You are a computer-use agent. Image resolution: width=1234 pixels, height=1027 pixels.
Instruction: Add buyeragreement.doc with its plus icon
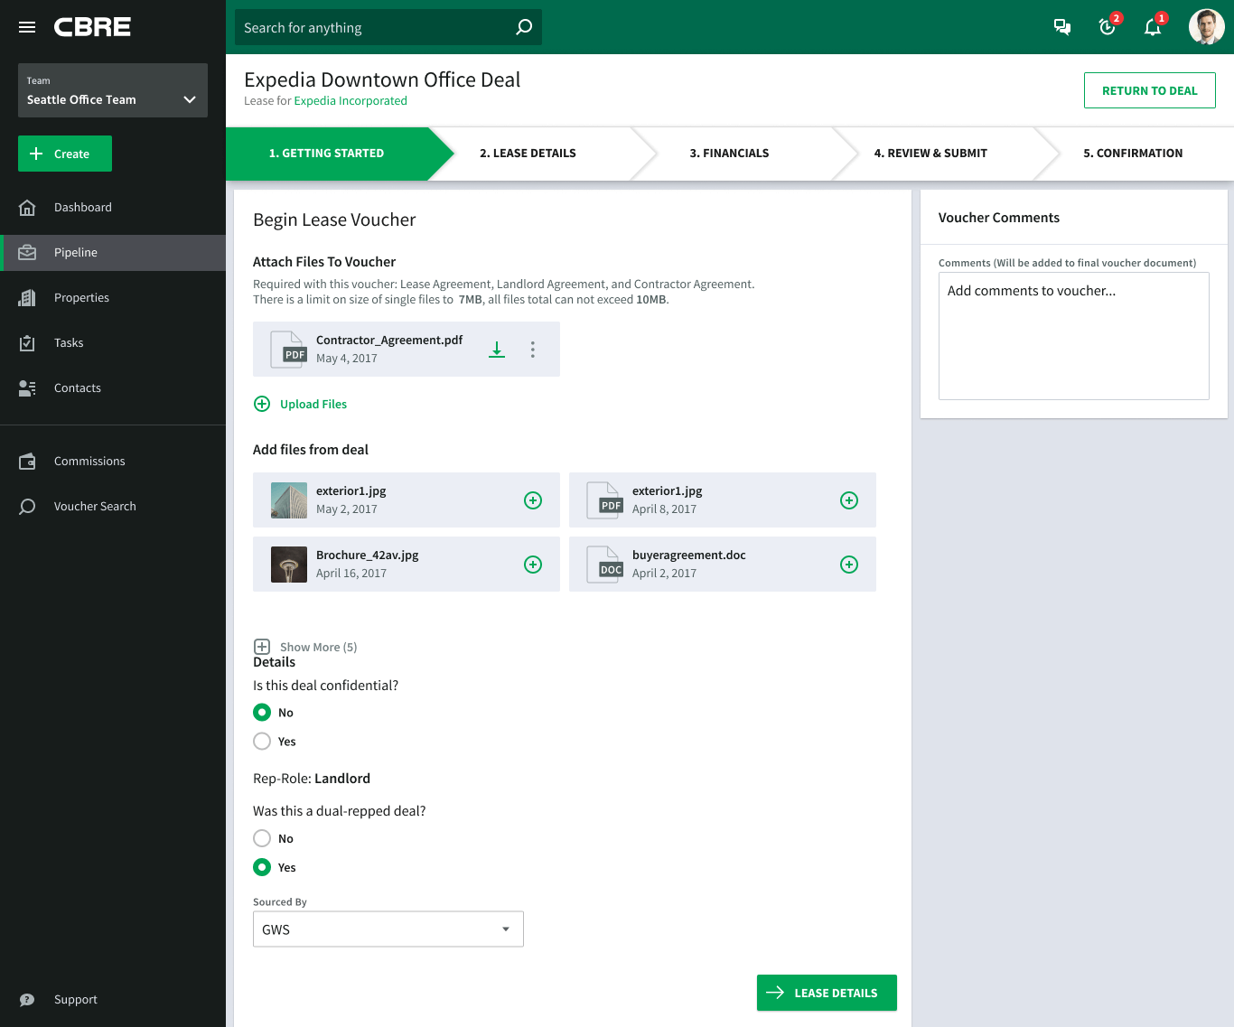[x=849, y=565]
